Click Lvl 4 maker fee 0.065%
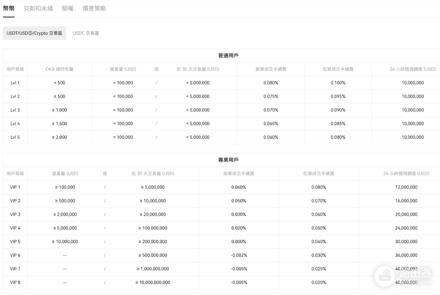Screen dimensions: 440x295 [x=271, y=124]
